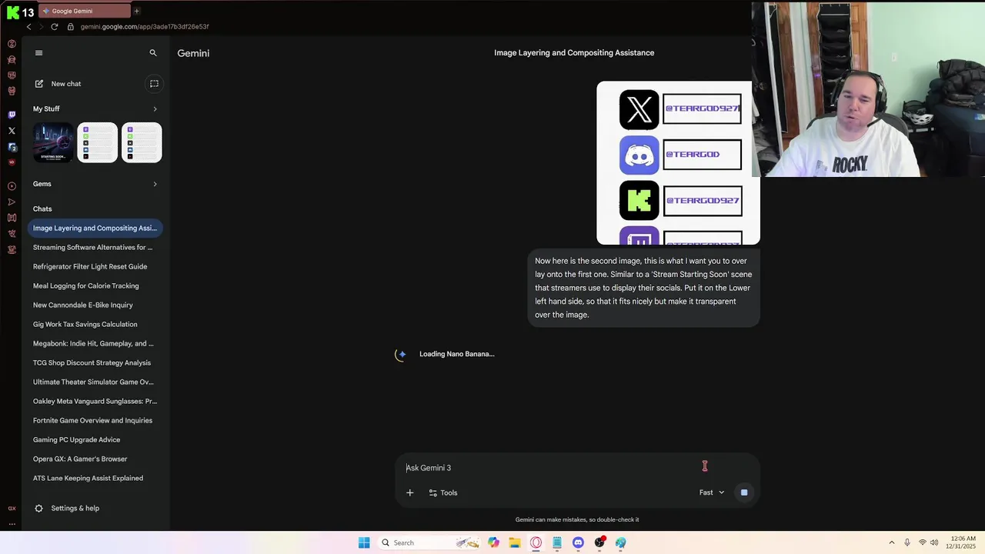Open the Fast model selector dropdown
This screenshot has height=554, width=985.
coord(712,492)
